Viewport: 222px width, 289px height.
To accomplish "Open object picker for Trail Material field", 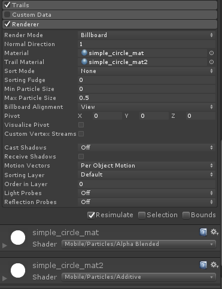I will pyautogui.click(x=211, y=62).
